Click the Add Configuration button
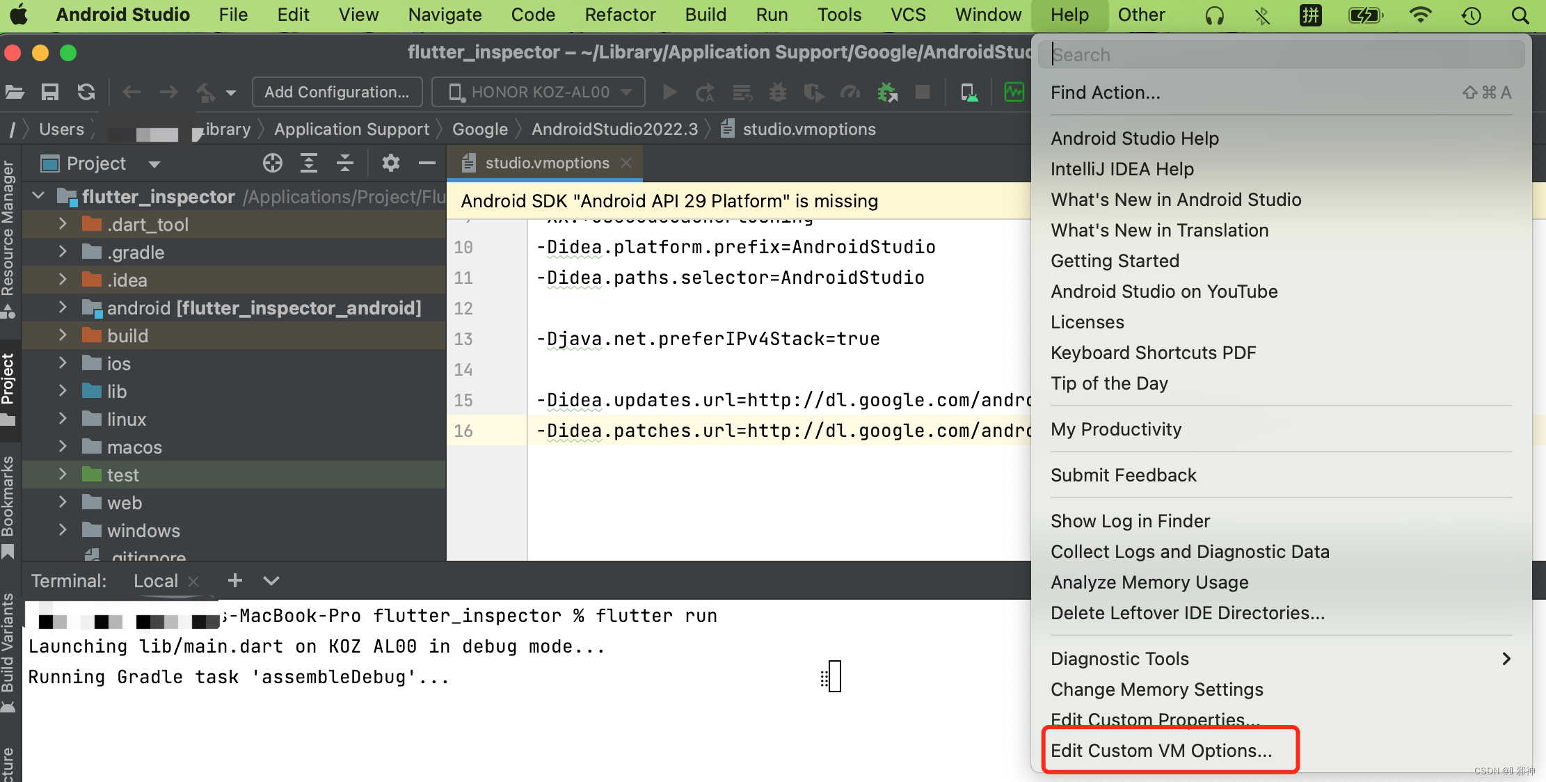1546x782 pixels. tap(337, 92)
